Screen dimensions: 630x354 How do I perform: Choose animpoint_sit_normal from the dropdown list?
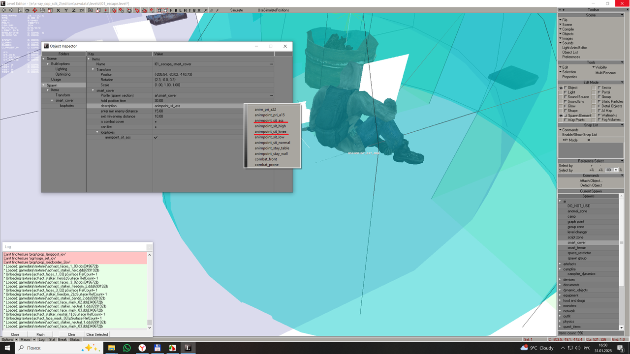(x=272, y=143)
